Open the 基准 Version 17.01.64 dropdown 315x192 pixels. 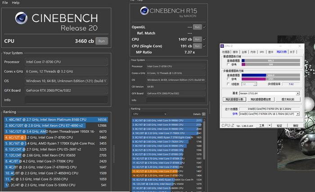click(298, 93)
